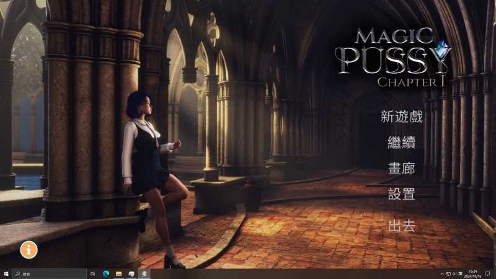This screenshot has width=496, height=279.
Task: Click the input method indicator in the tray
Action: (460, 273)
